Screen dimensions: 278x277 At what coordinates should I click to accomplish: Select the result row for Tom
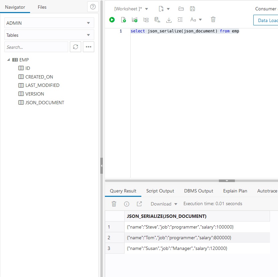pos(187,238)
